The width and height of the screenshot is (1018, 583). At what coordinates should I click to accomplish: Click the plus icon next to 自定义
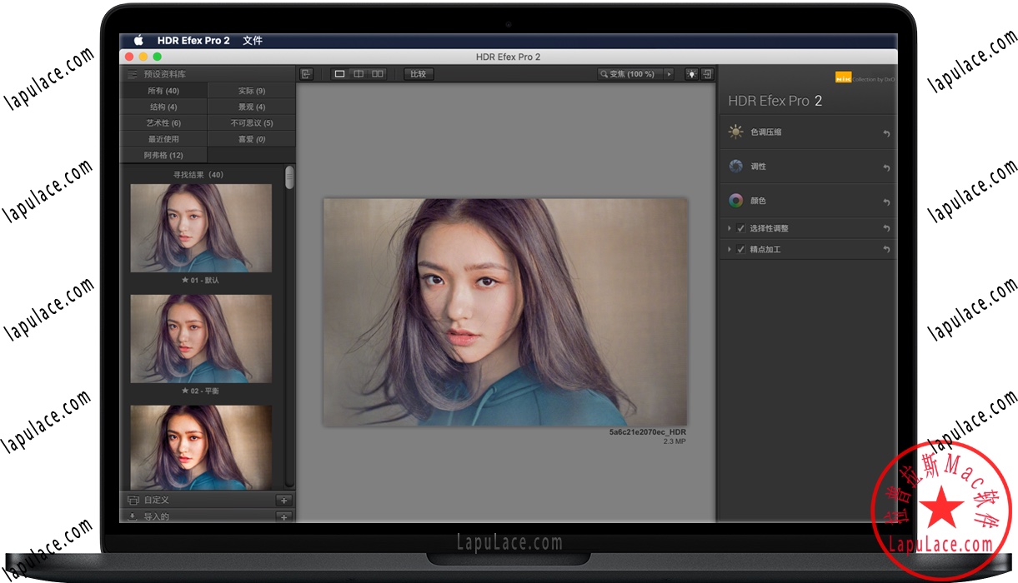283,500
